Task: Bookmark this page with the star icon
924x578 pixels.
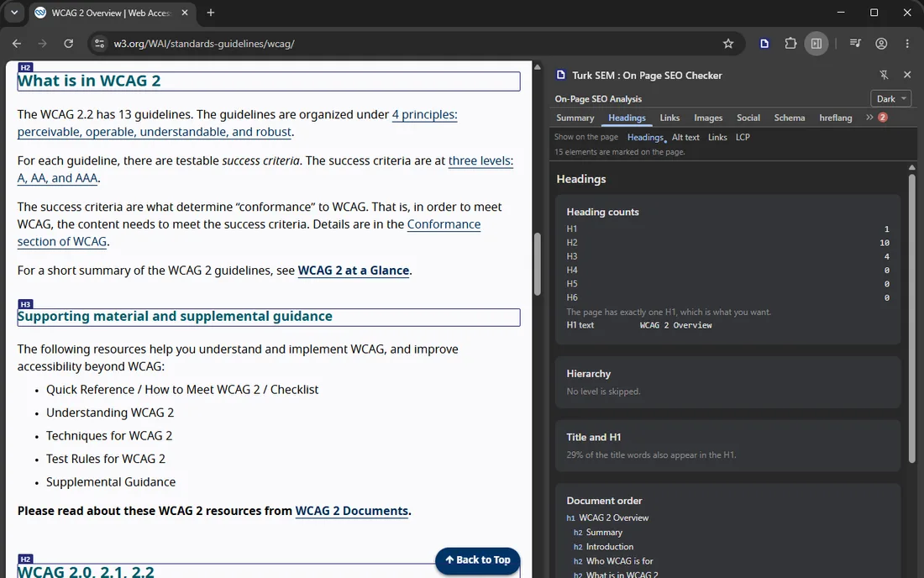Action: (x=728, y=44)
